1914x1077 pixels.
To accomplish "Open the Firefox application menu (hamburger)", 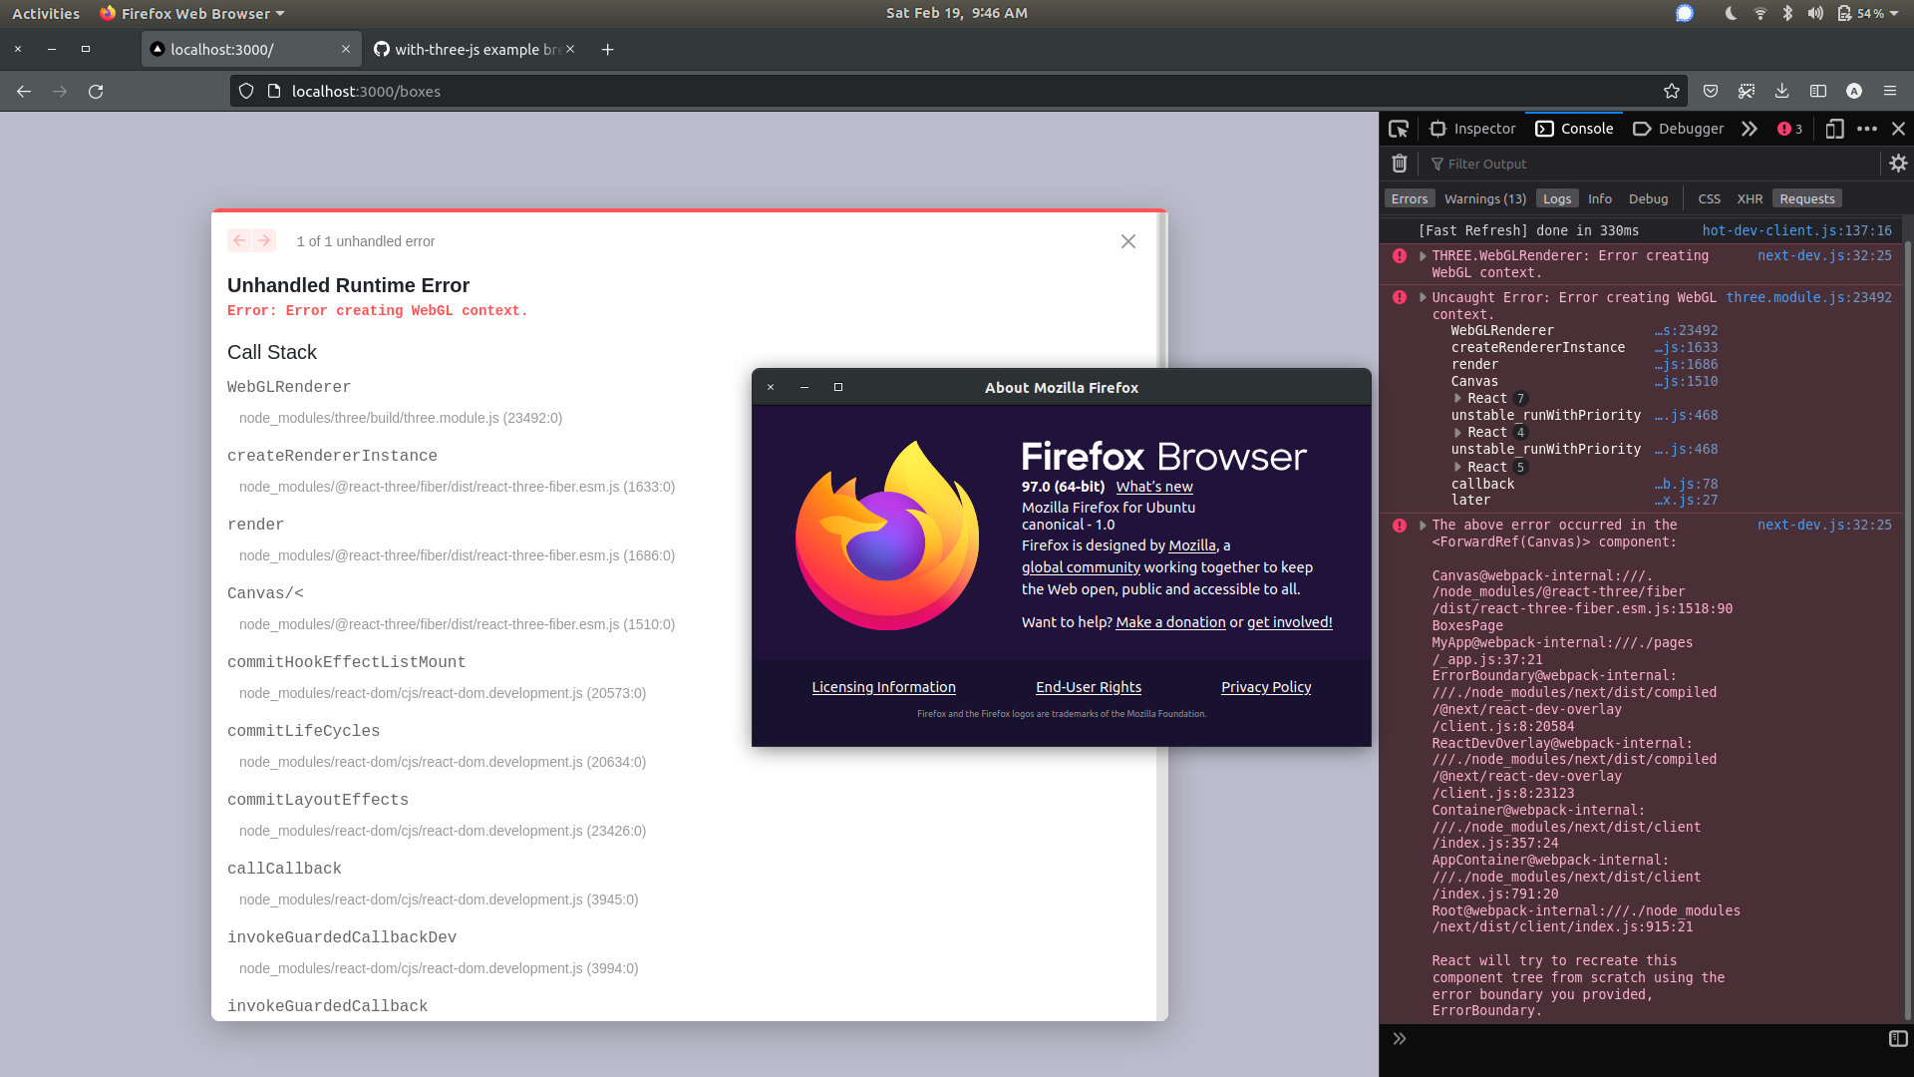I will tap(1890, 91).
